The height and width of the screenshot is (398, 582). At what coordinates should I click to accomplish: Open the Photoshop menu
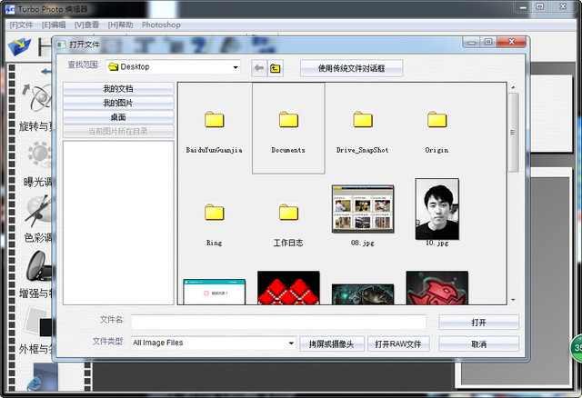(161, 25)
